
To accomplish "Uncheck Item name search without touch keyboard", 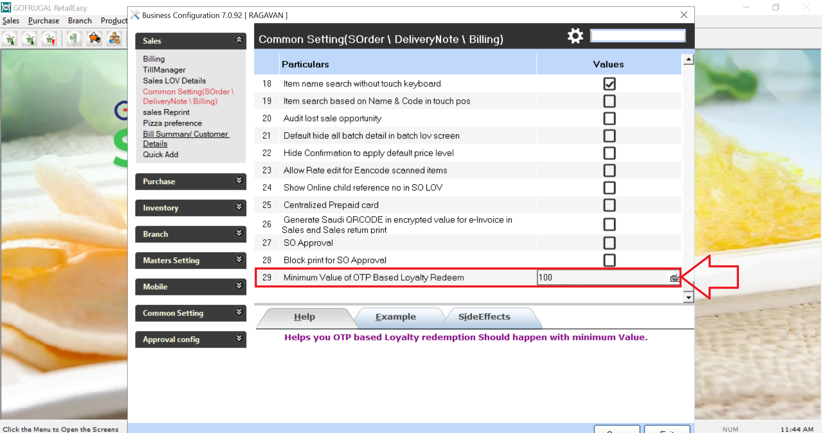I will [x=609, y=84].
